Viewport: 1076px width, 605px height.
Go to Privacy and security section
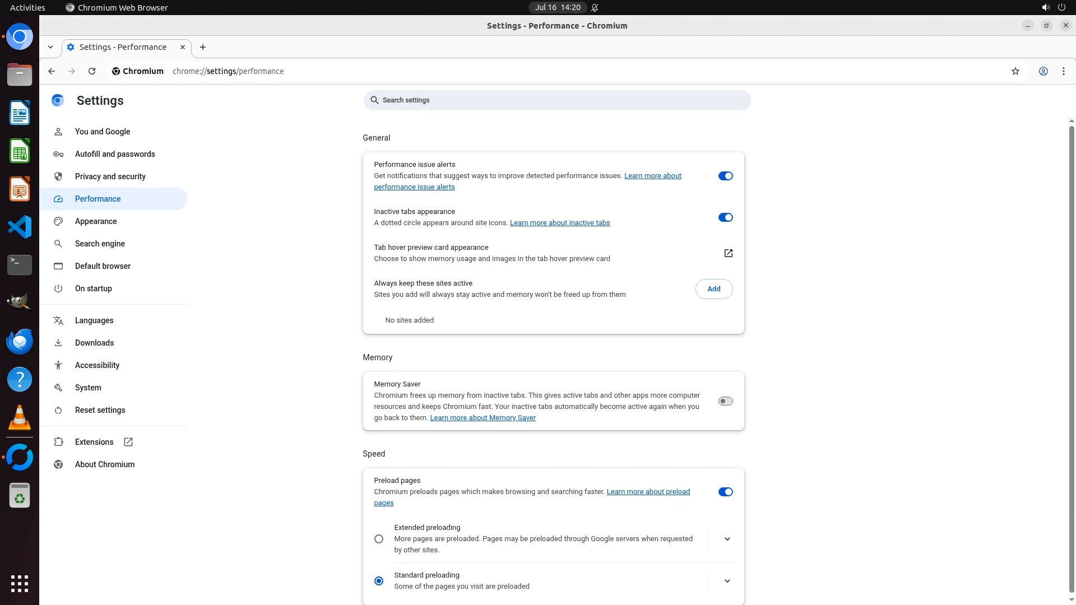click(110, 176)
